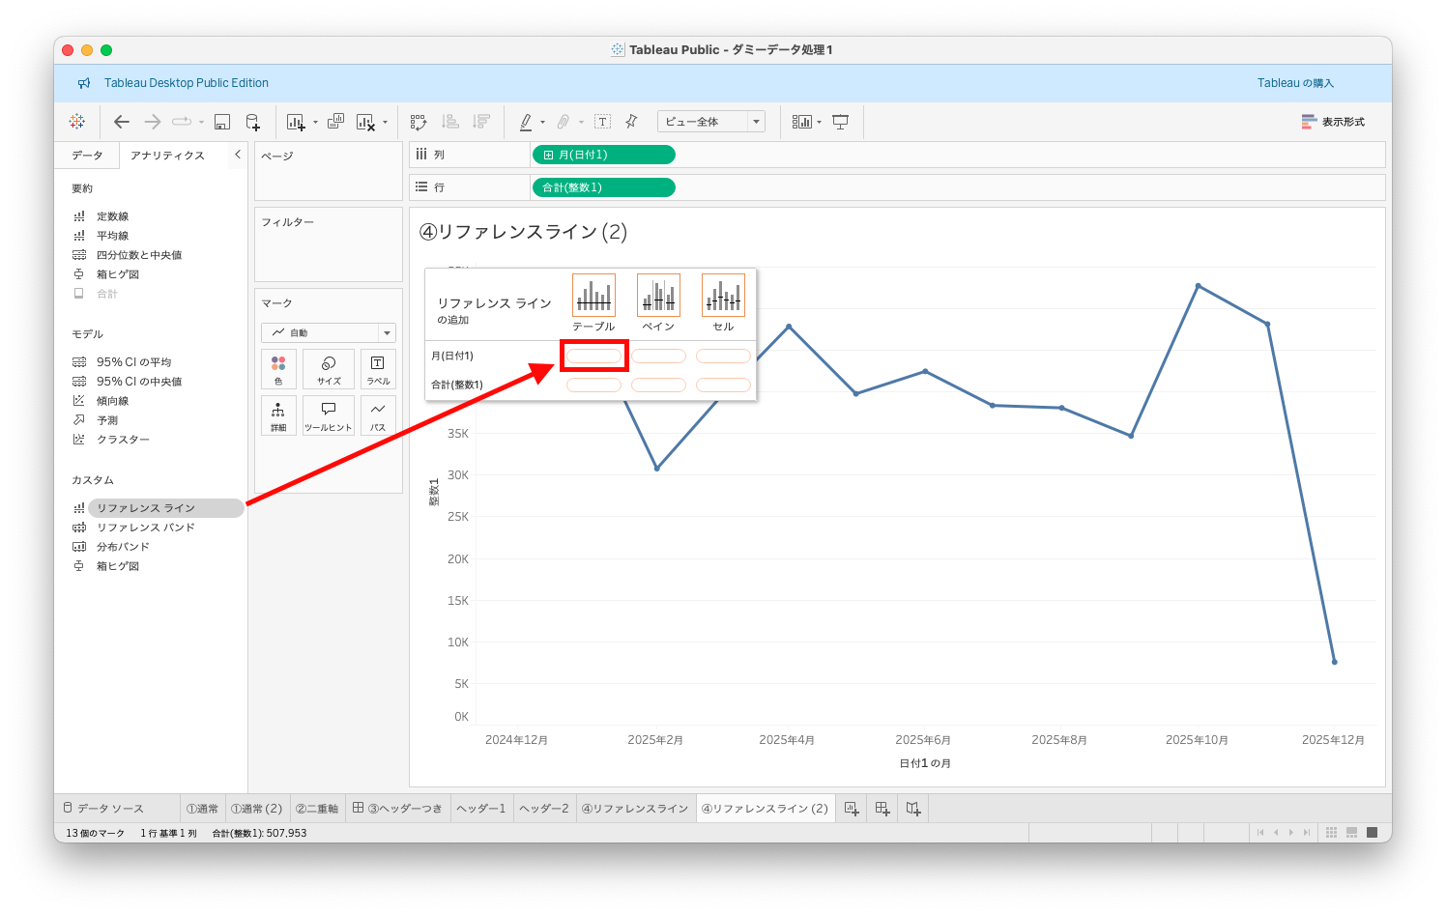Click the swap rows and columns icon
Screen dimensions: 1446x914
[418, 122]
